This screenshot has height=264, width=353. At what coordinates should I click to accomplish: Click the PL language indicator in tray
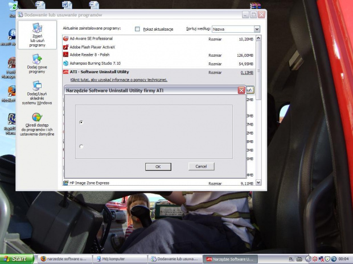pos(291,259)
